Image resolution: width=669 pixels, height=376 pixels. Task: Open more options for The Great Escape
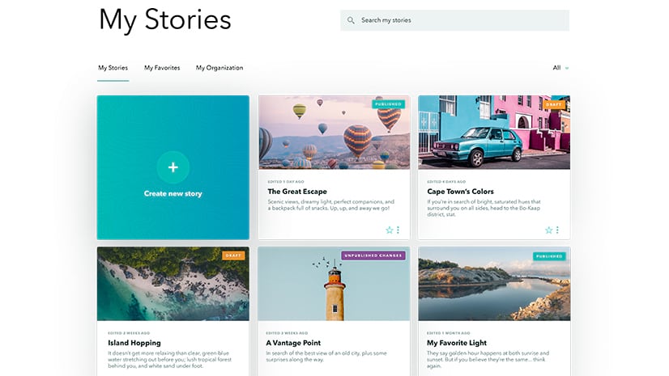(398, 230)
